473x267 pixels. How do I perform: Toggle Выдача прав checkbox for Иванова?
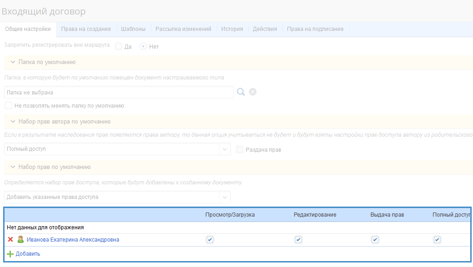pyautogui.click(x=375, y=240)
